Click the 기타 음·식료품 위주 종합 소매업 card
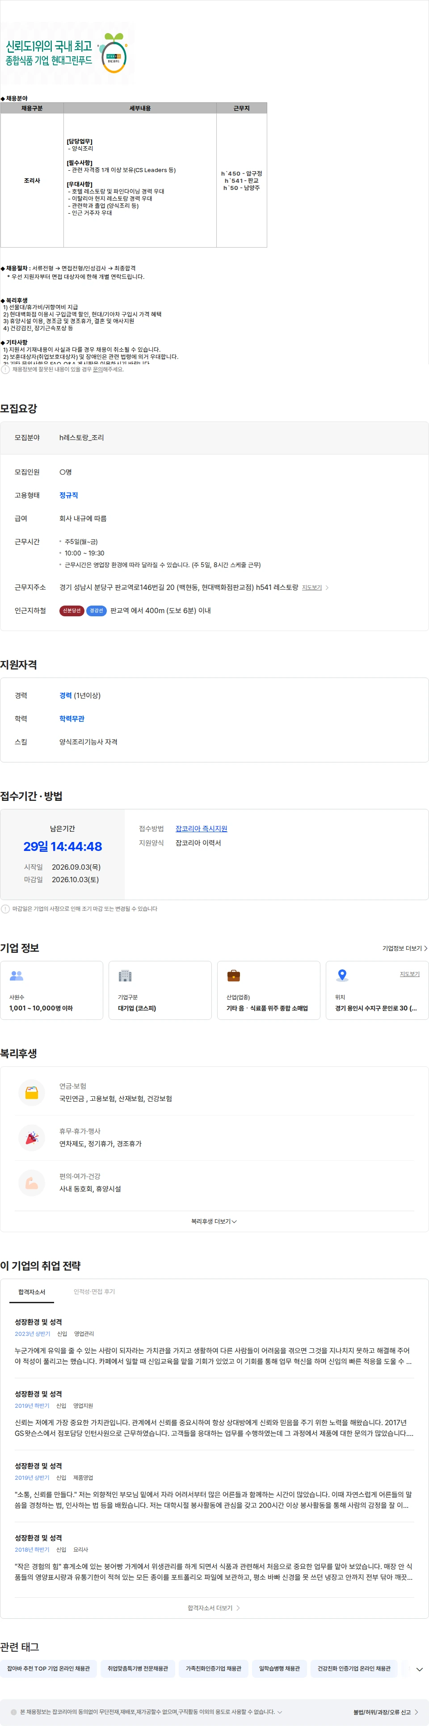Image resolution: width=429 pixels, height=1726 pixels. click(269, 990)
